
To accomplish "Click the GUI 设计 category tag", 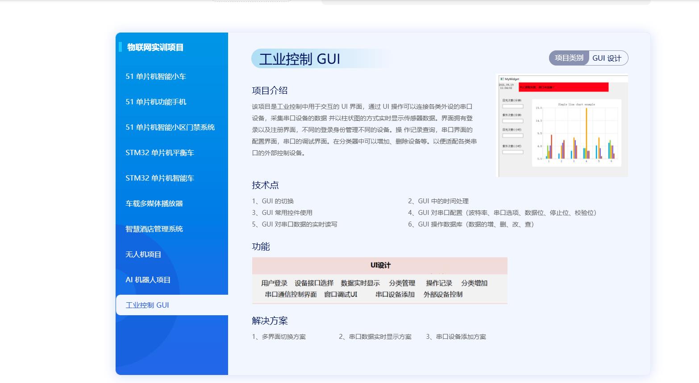I will coord(607,58).
